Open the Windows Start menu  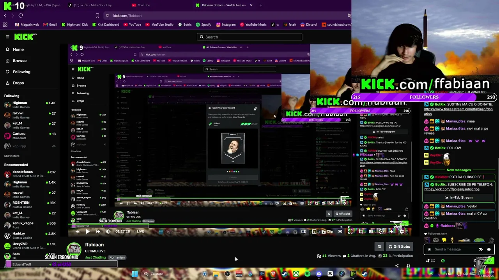point(134,274)
